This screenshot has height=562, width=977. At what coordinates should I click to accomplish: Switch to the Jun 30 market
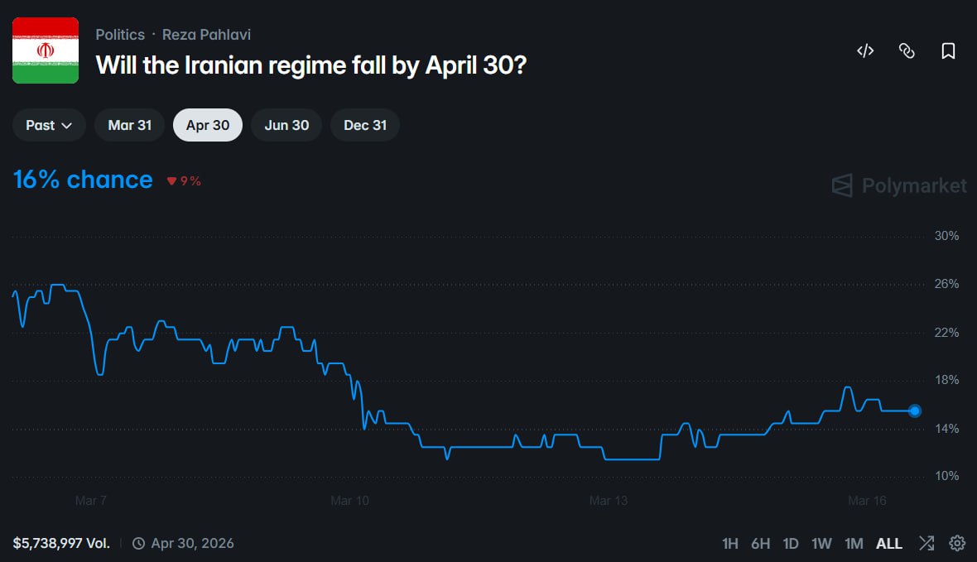click(x=286, y=126)
